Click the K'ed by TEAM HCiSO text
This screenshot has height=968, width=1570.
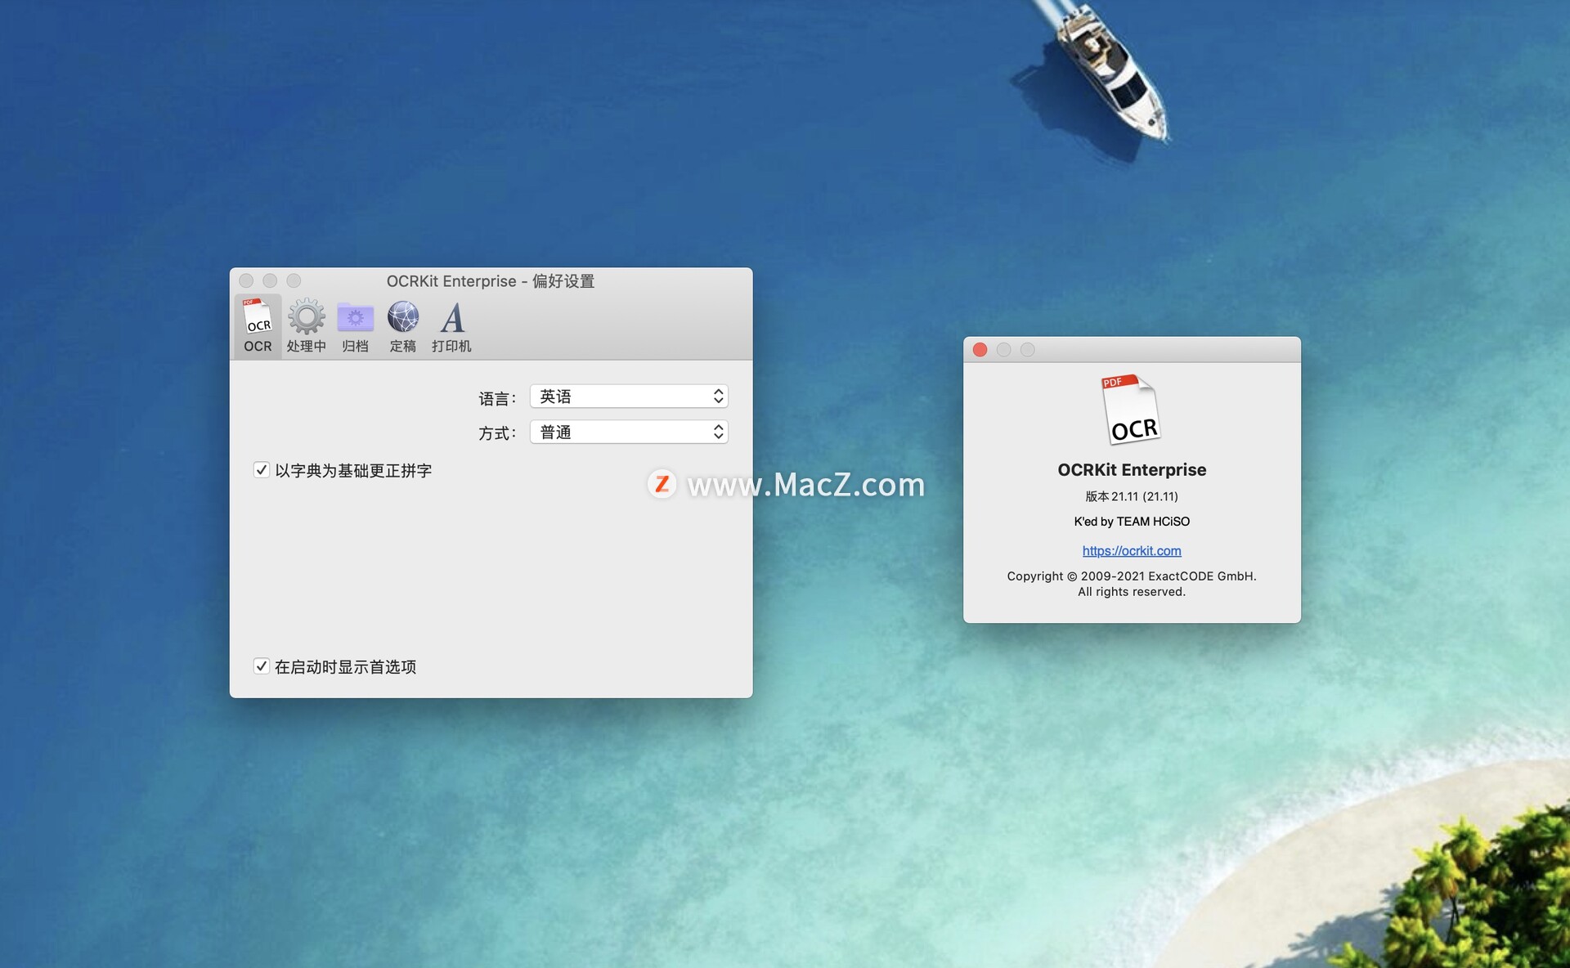pos(1132,522)
